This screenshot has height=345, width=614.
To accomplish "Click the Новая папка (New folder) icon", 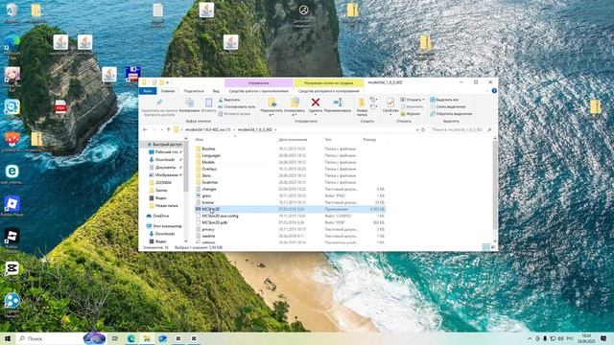I will [x=362, y=103].
